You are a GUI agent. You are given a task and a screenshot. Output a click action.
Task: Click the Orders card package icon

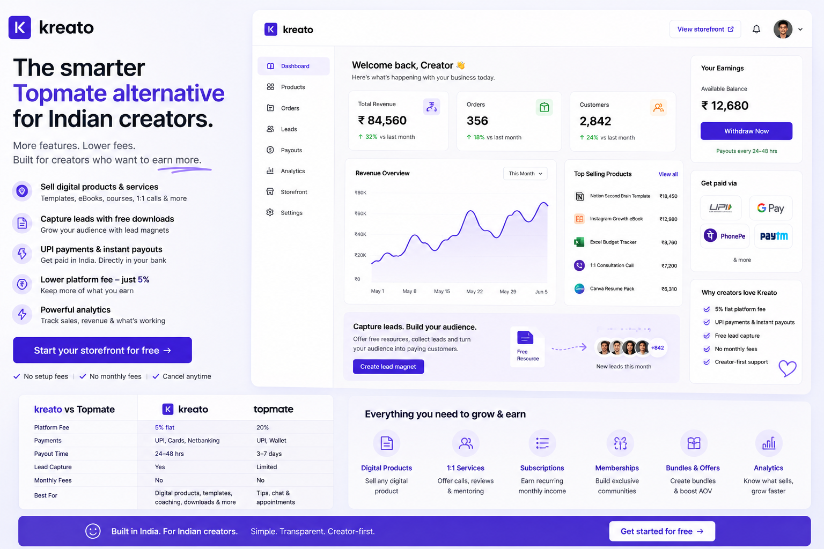545,107
